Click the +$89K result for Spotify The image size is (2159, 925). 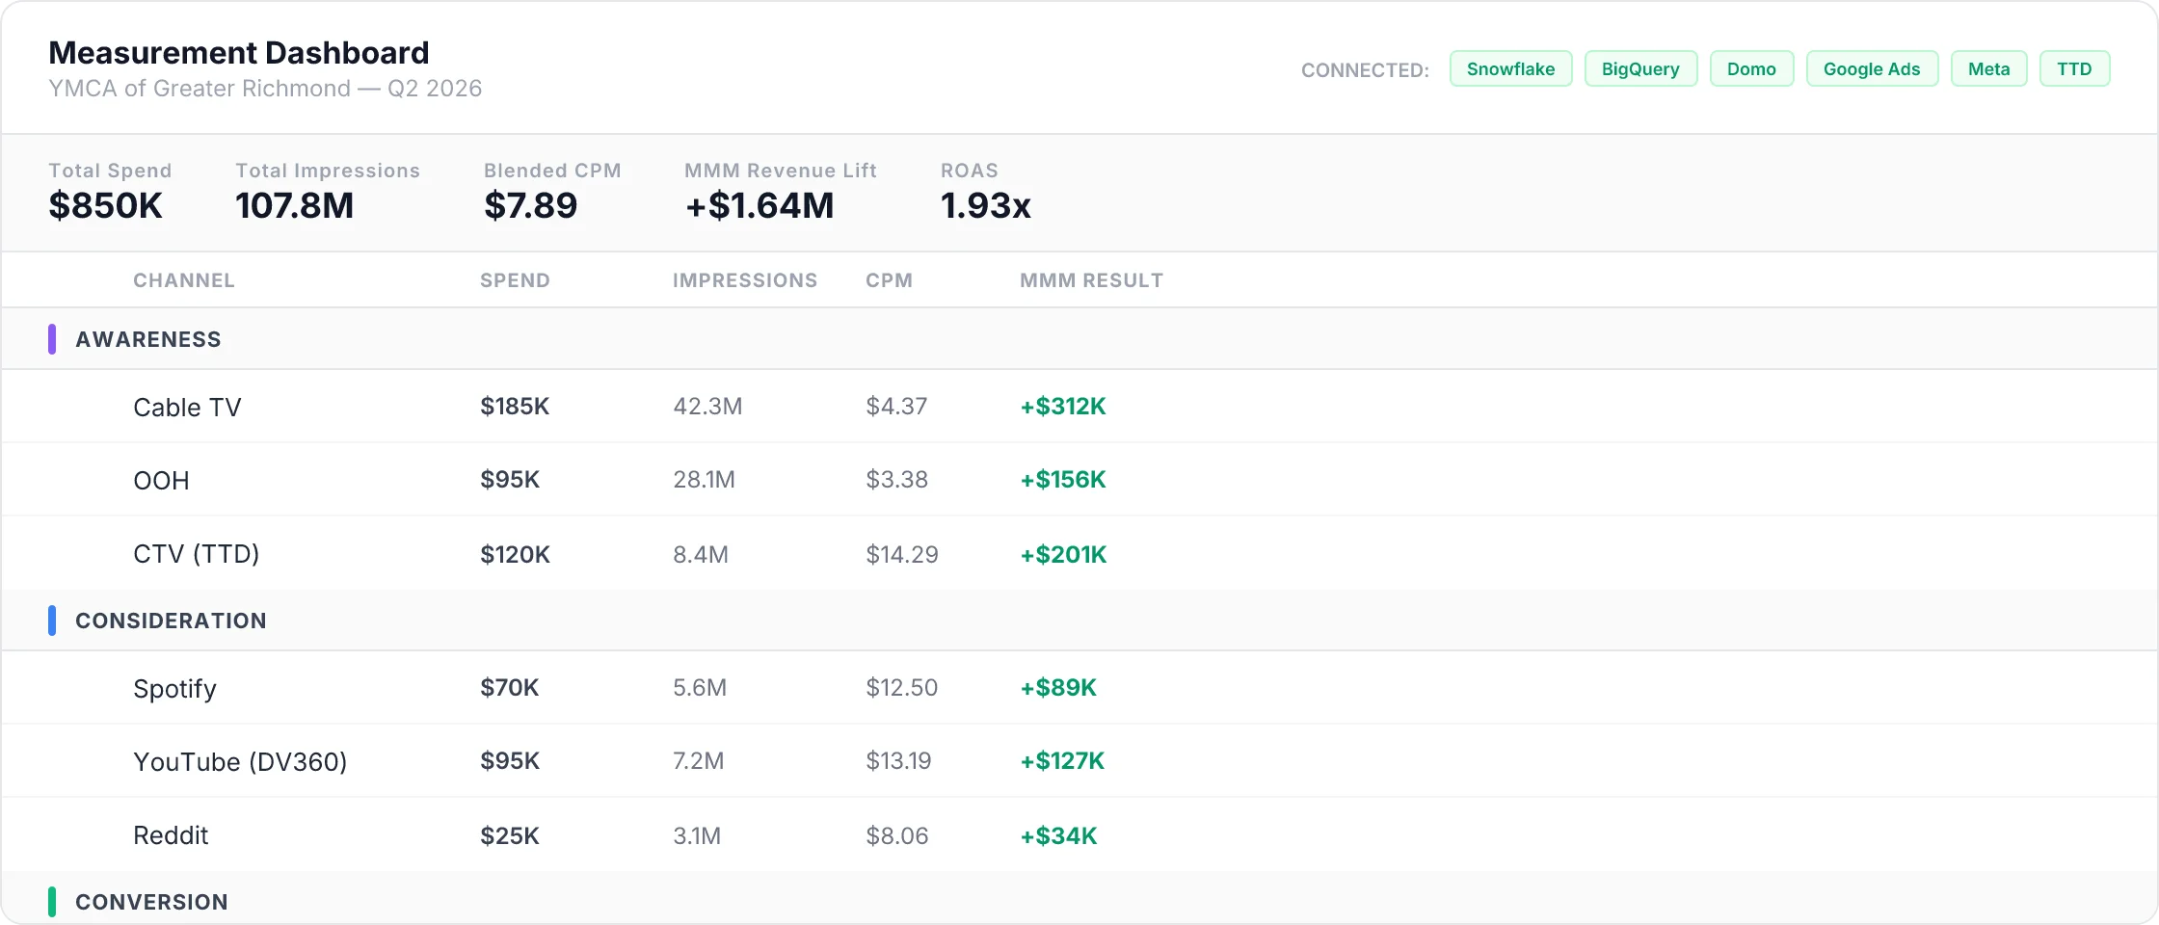point(1056,687)
